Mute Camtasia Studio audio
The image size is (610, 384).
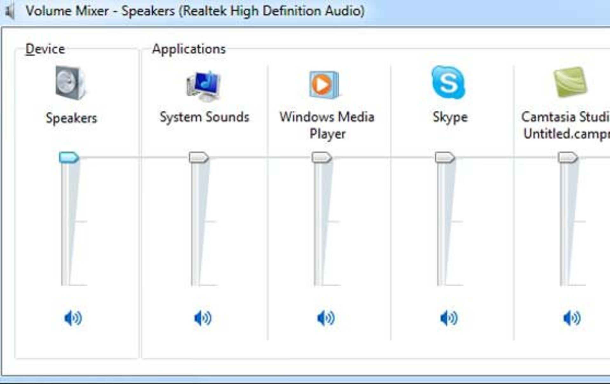tap(572, 318)
